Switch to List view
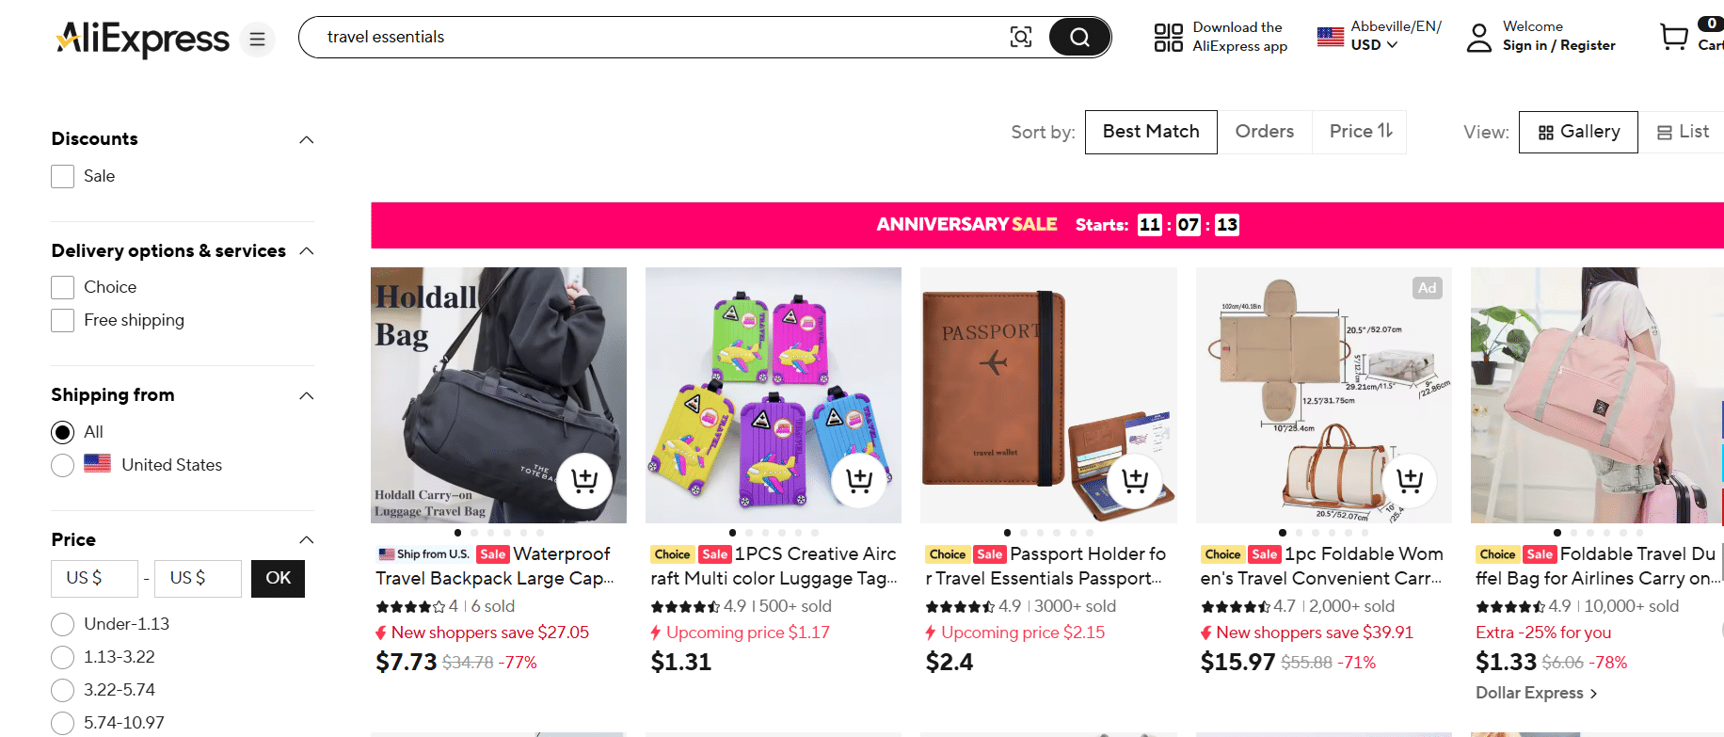This screenshot has height=737, width=1724. point(1684,131)
